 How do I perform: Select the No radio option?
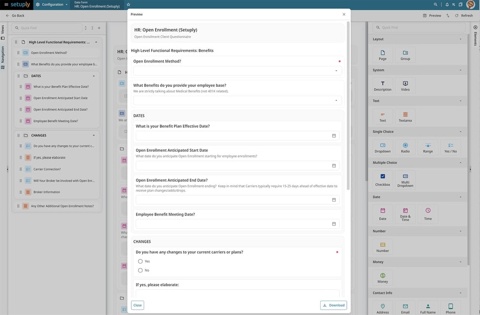[140, 270]
